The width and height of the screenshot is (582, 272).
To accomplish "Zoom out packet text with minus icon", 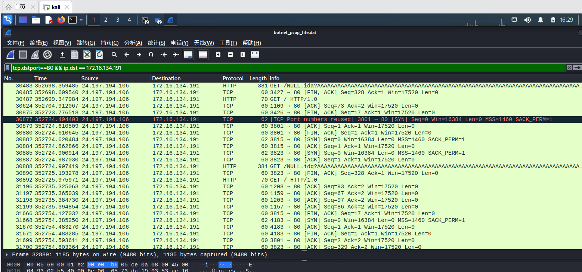I will (230, 55).
